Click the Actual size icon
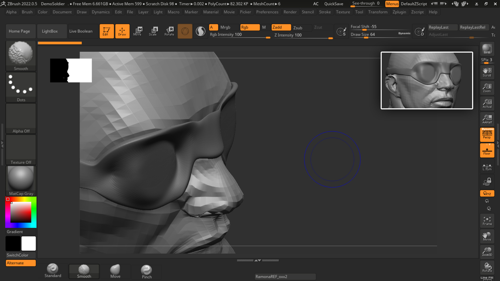The image size is (500, 281). (487, 103)
